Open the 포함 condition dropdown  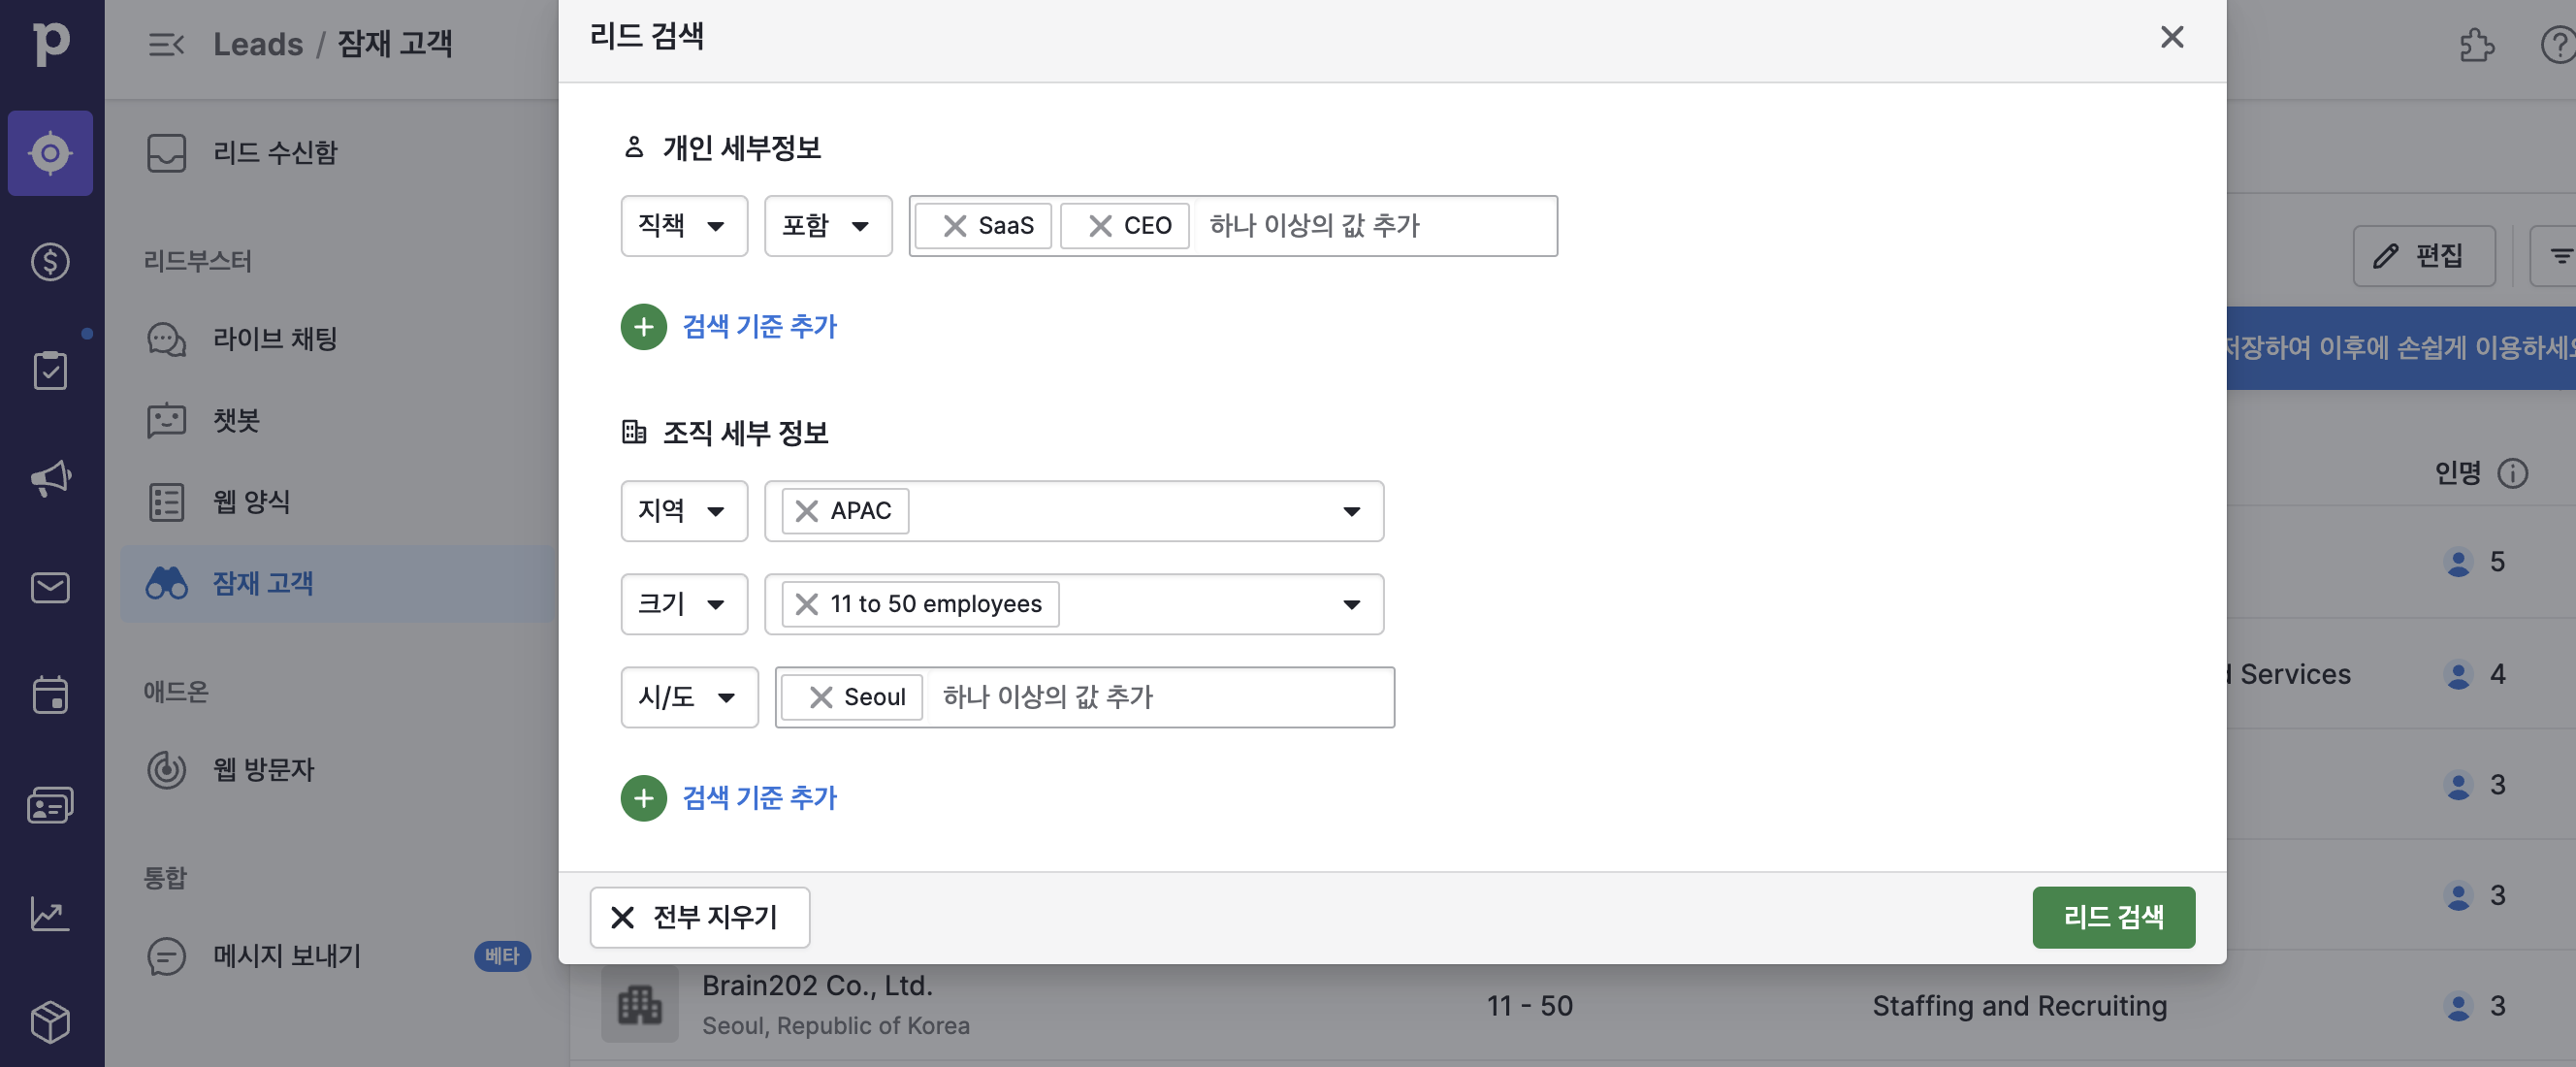pos(827,226)
